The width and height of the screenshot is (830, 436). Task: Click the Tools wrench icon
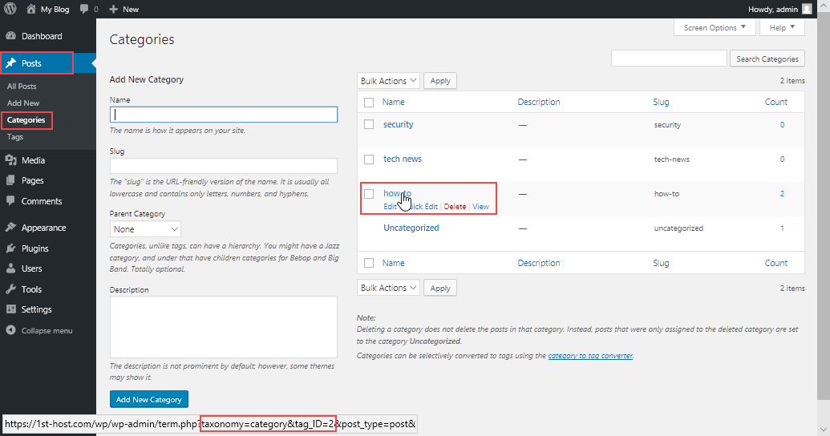click(11, 289)
